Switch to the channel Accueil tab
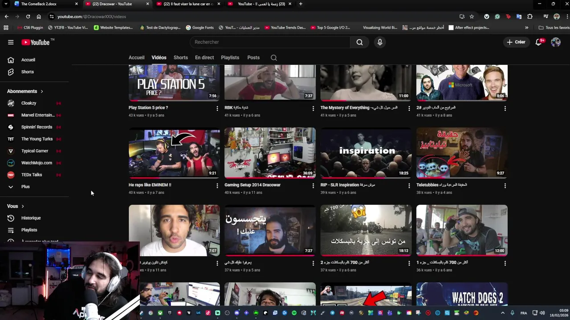 coord(136,58)
